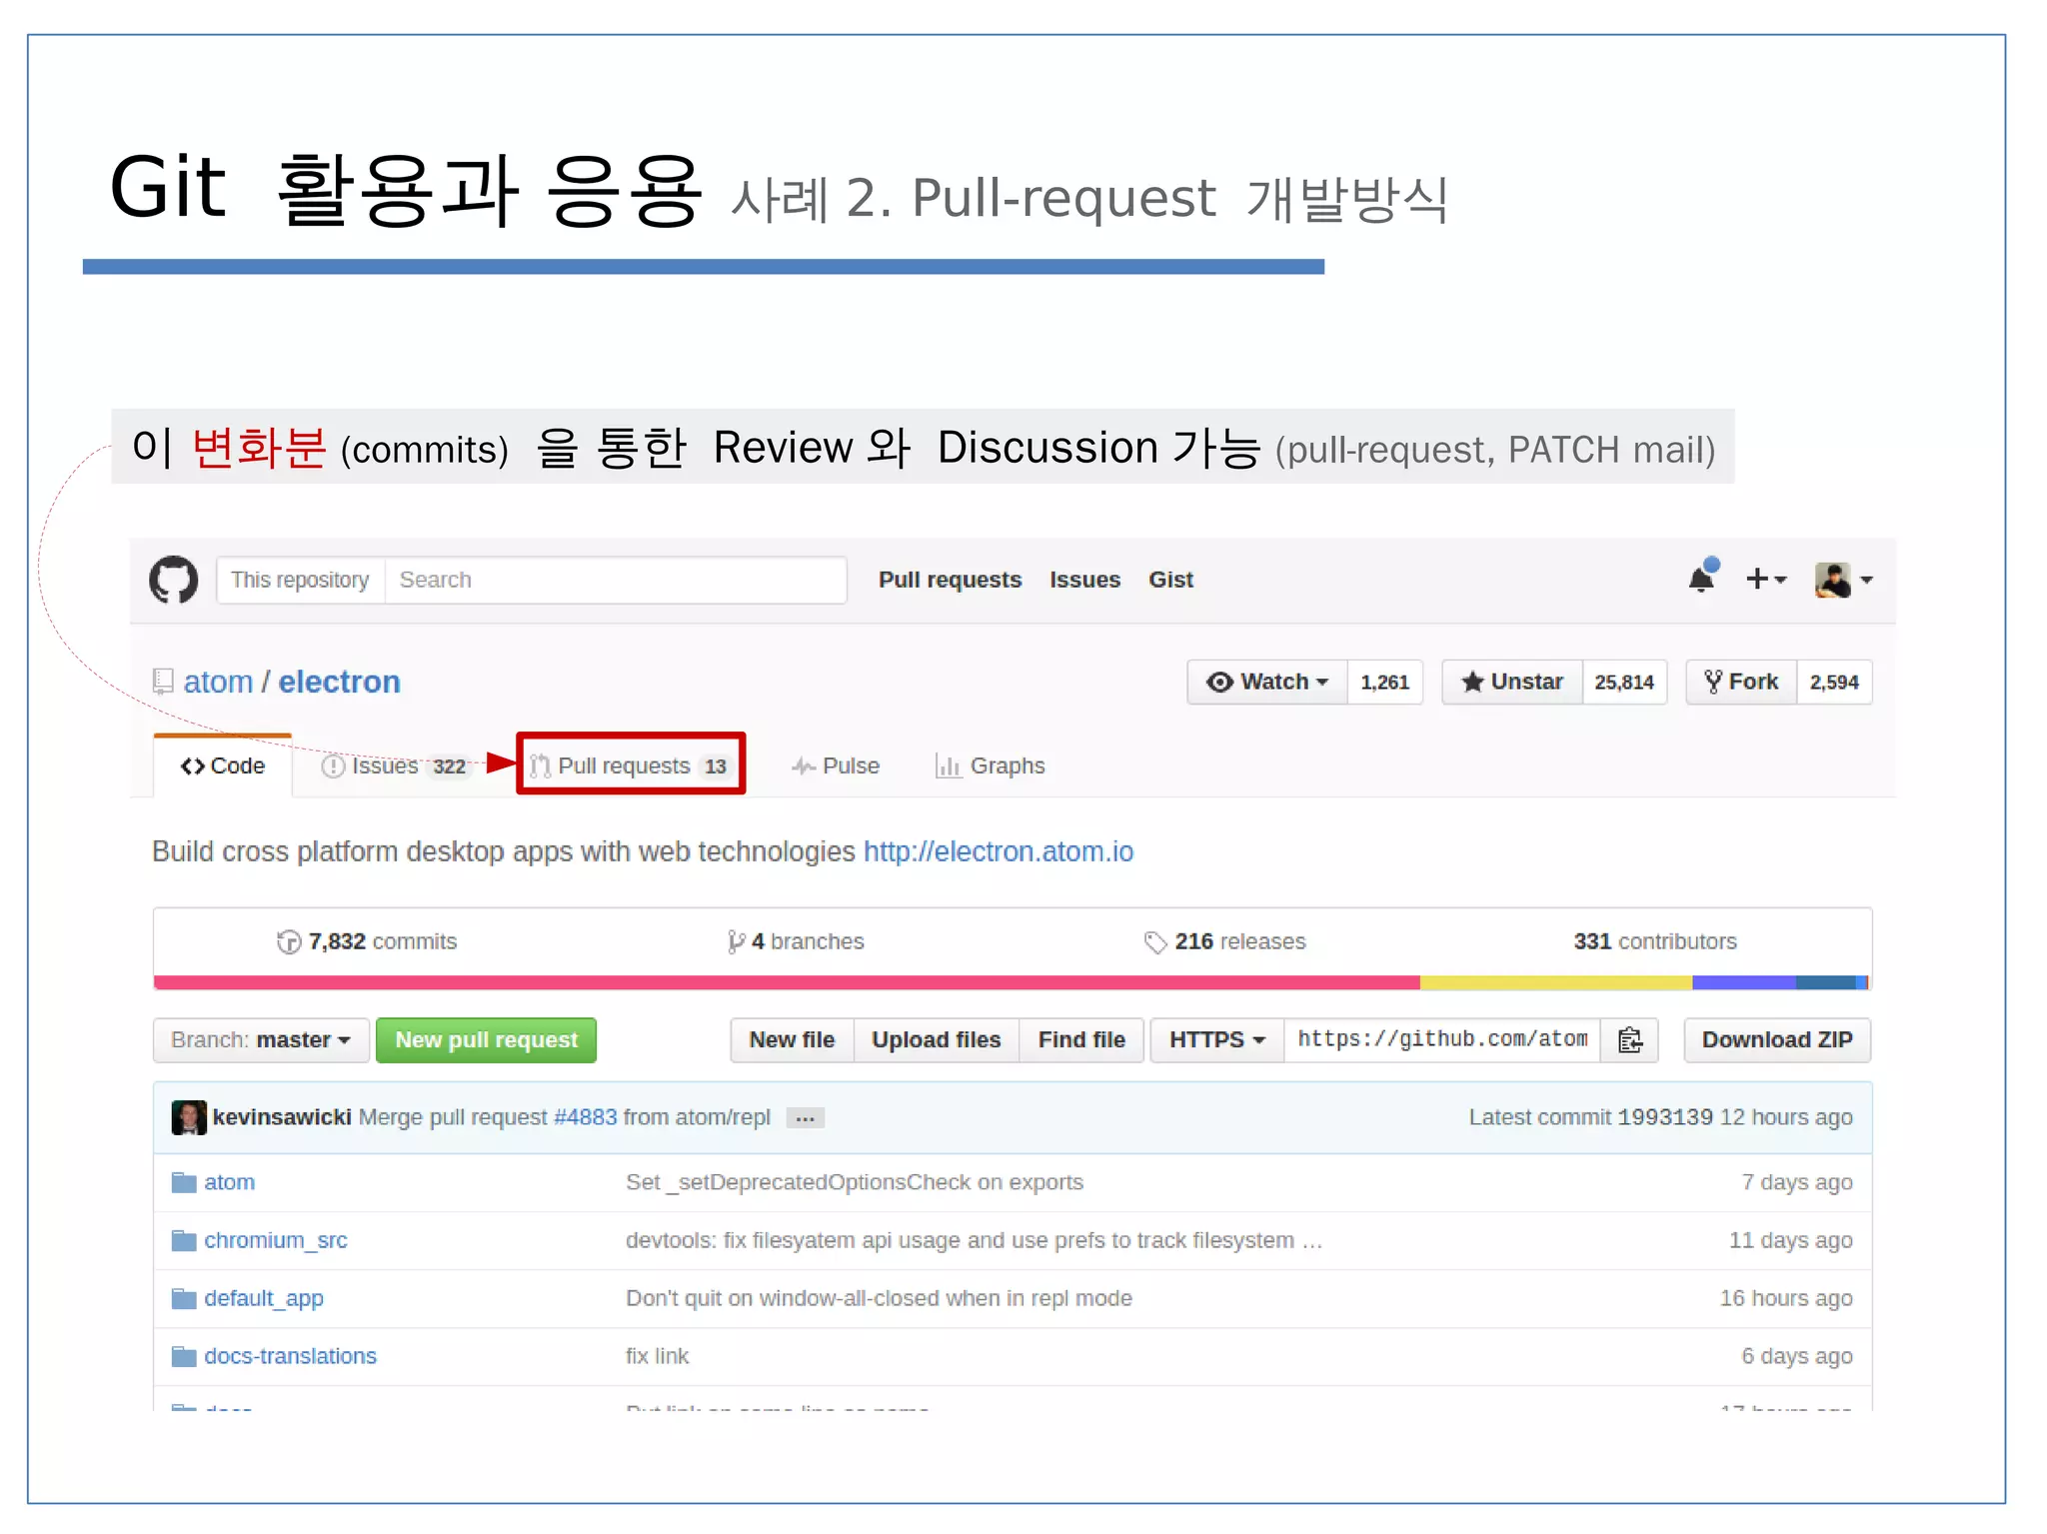
Task: Click the kevinsawicki avatar thumbnail
Action: (x=189, y=1117)
